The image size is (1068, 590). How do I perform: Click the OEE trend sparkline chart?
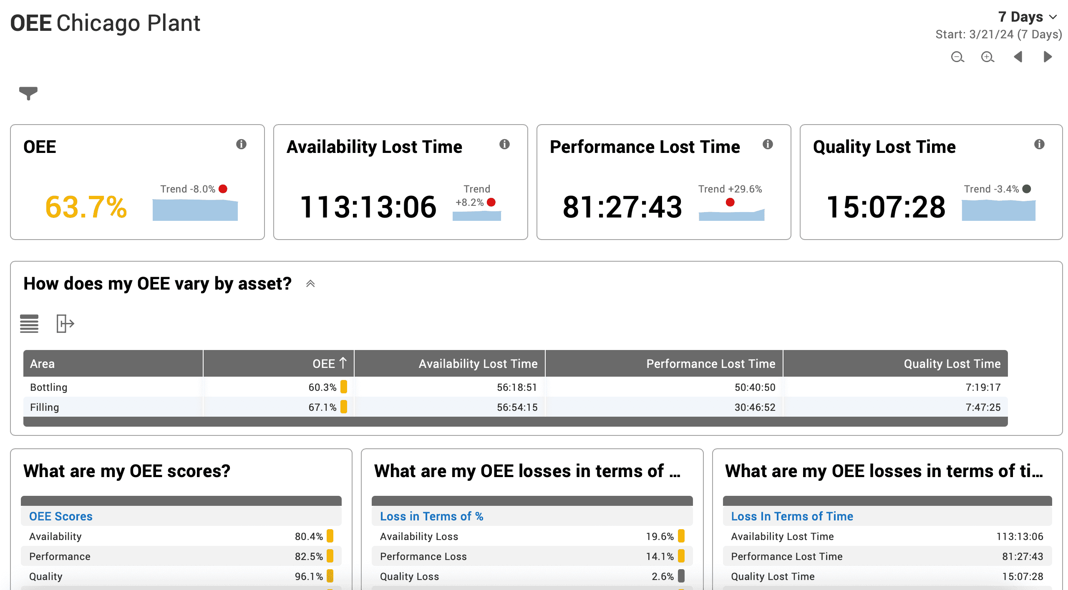tap(195, 210)
